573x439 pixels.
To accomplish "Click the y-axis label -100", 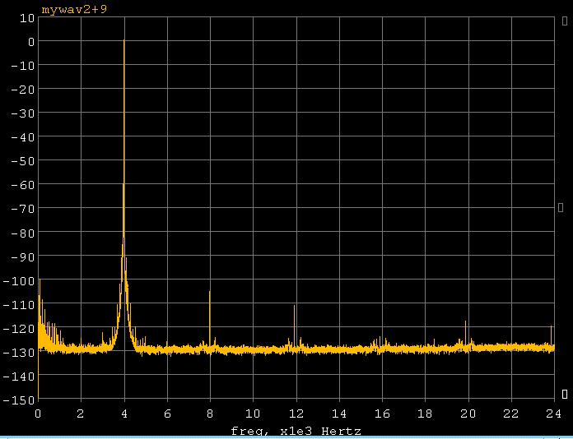I will pos(19,281).
